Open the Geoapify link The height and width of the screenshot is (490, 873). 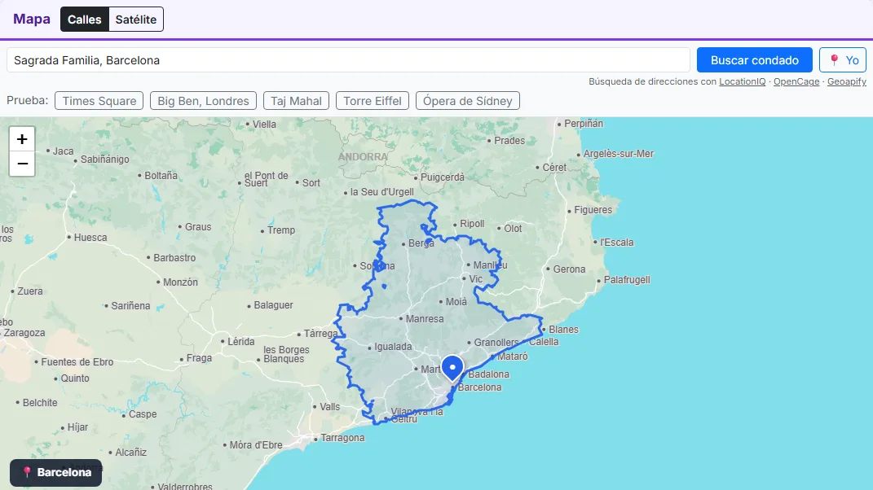(x=847, y=81)
